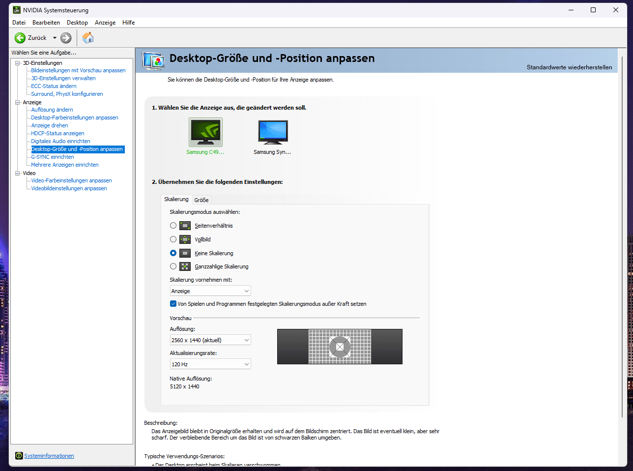Collapse the 3D-Einstellungen tree node
633x471 pixels.
click(17, 63)
